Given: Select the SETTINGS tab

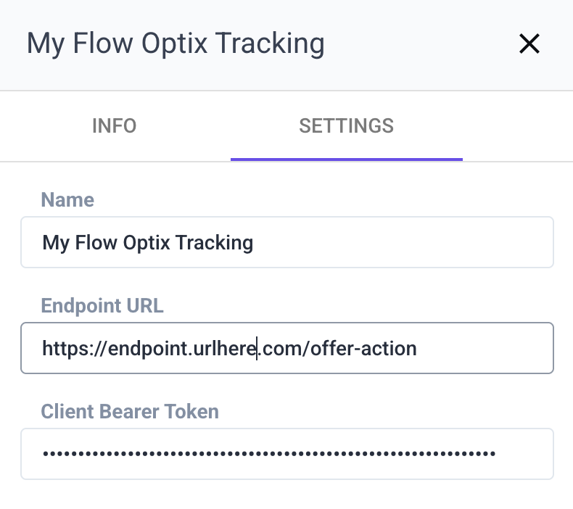Looking at the screenshot, I should (x=346, y=125).
